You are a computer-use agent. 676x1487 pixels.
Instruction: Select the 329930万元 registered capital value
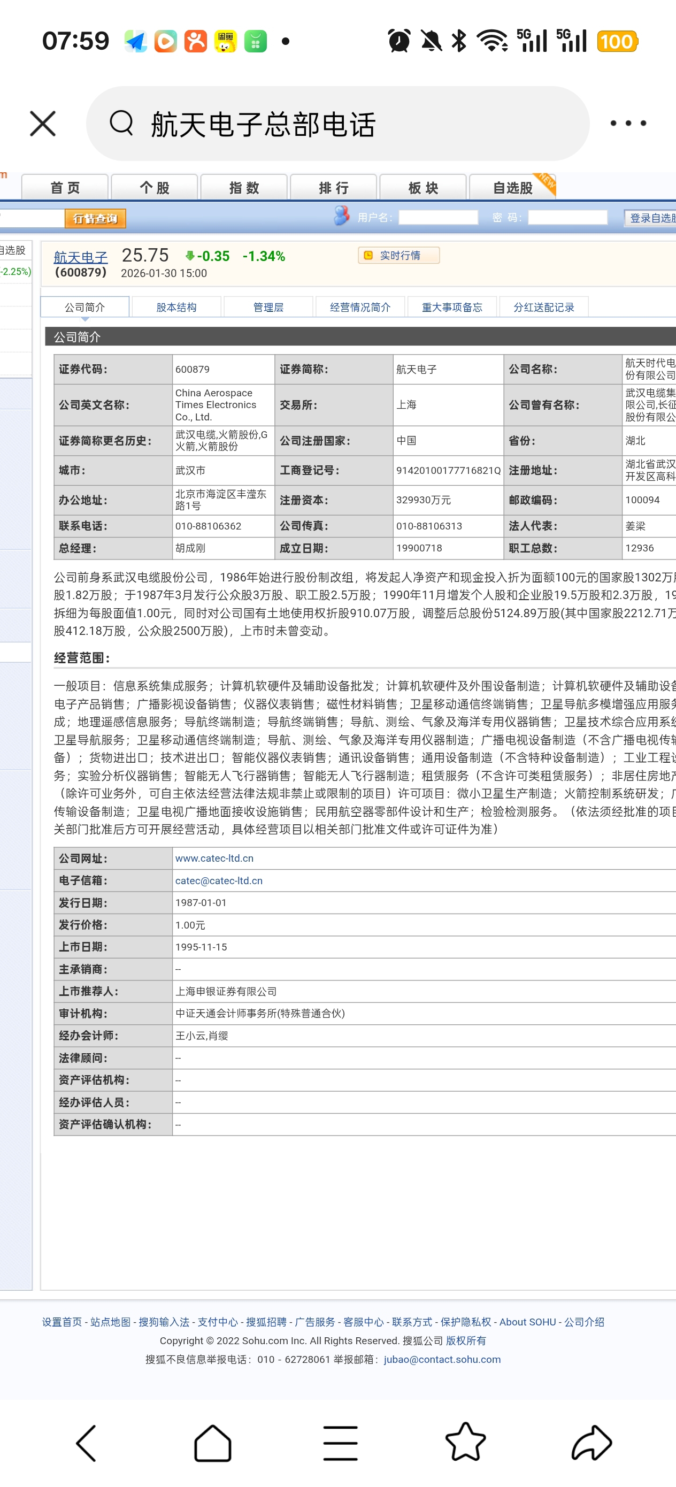pos(423,500)
